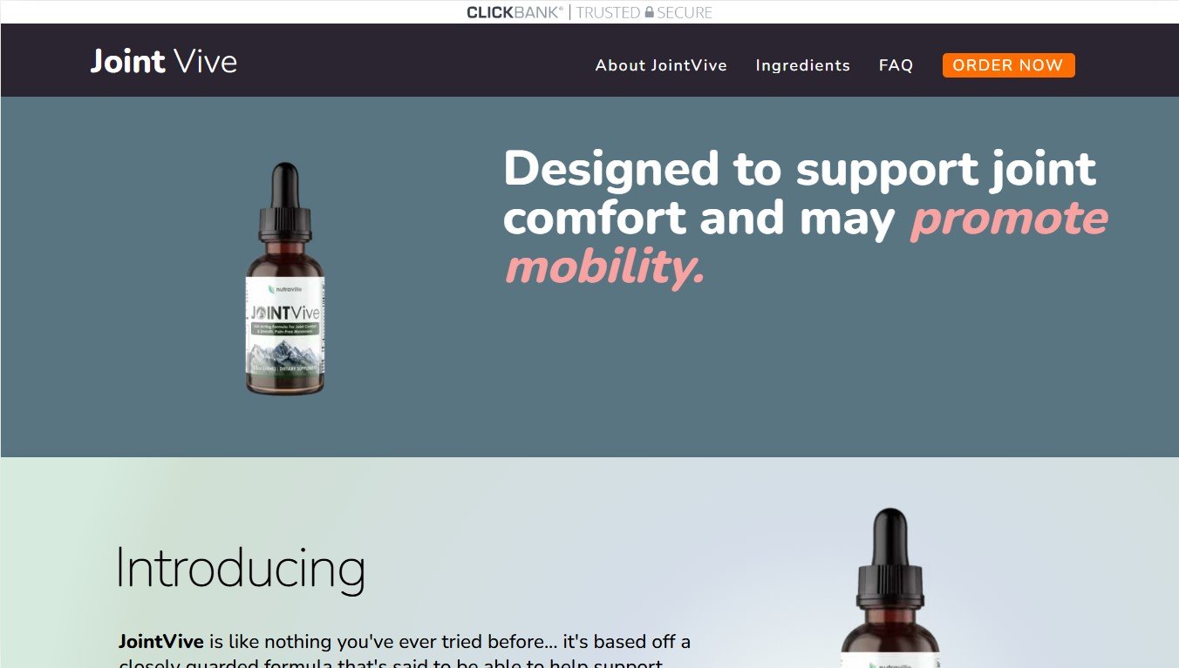Click the JOINTVive name on bottle label
The image size is (1179, 668).
click(285, 312)
